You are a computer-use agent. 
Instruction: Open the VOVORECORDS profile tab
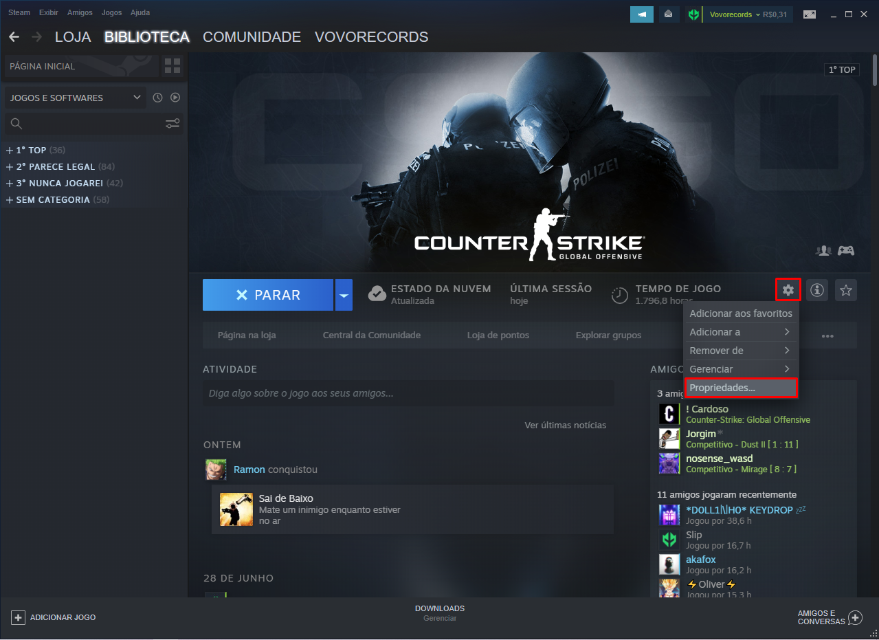[x=371, y=37]
